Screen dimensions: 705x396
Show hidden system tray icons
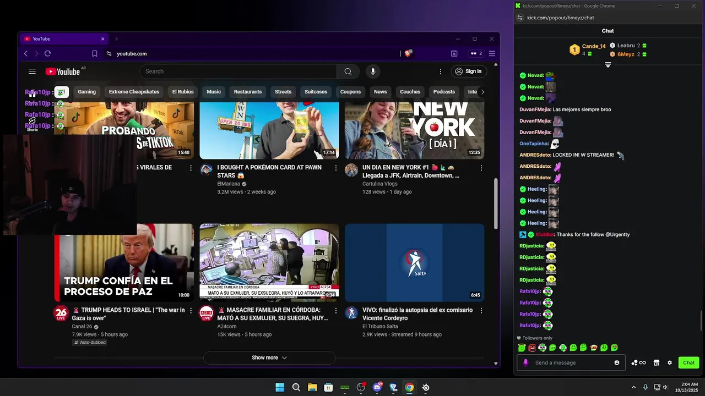click(633, 387)
